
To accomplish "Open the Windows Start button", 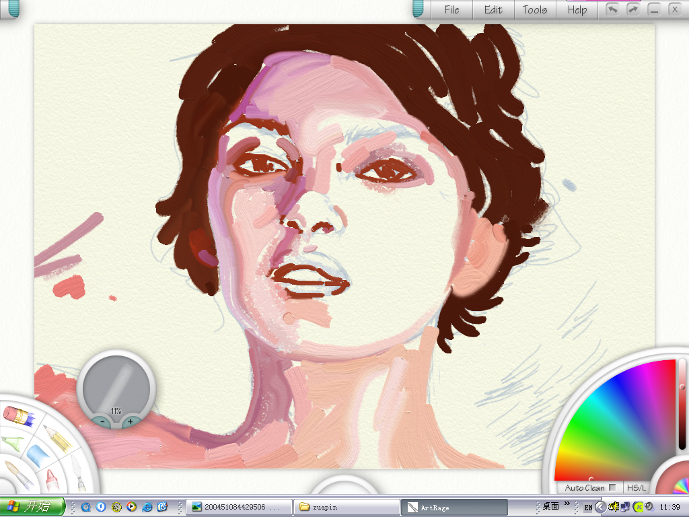I will (x=32, y=506).
